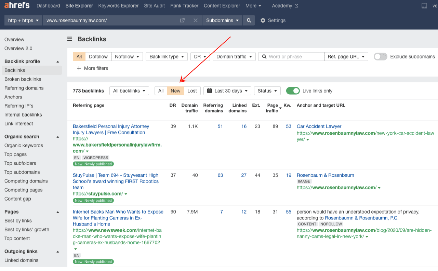Open Competing domains report
This screenshot has width=438, height=271.
point(26,181)
